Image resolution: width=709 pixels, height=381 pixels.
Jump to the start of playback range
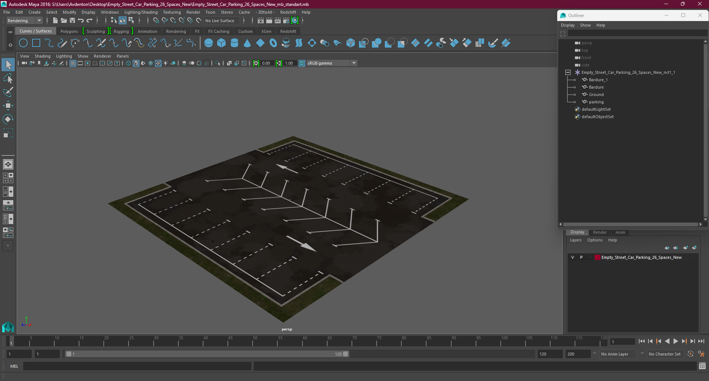pos(642,341)
